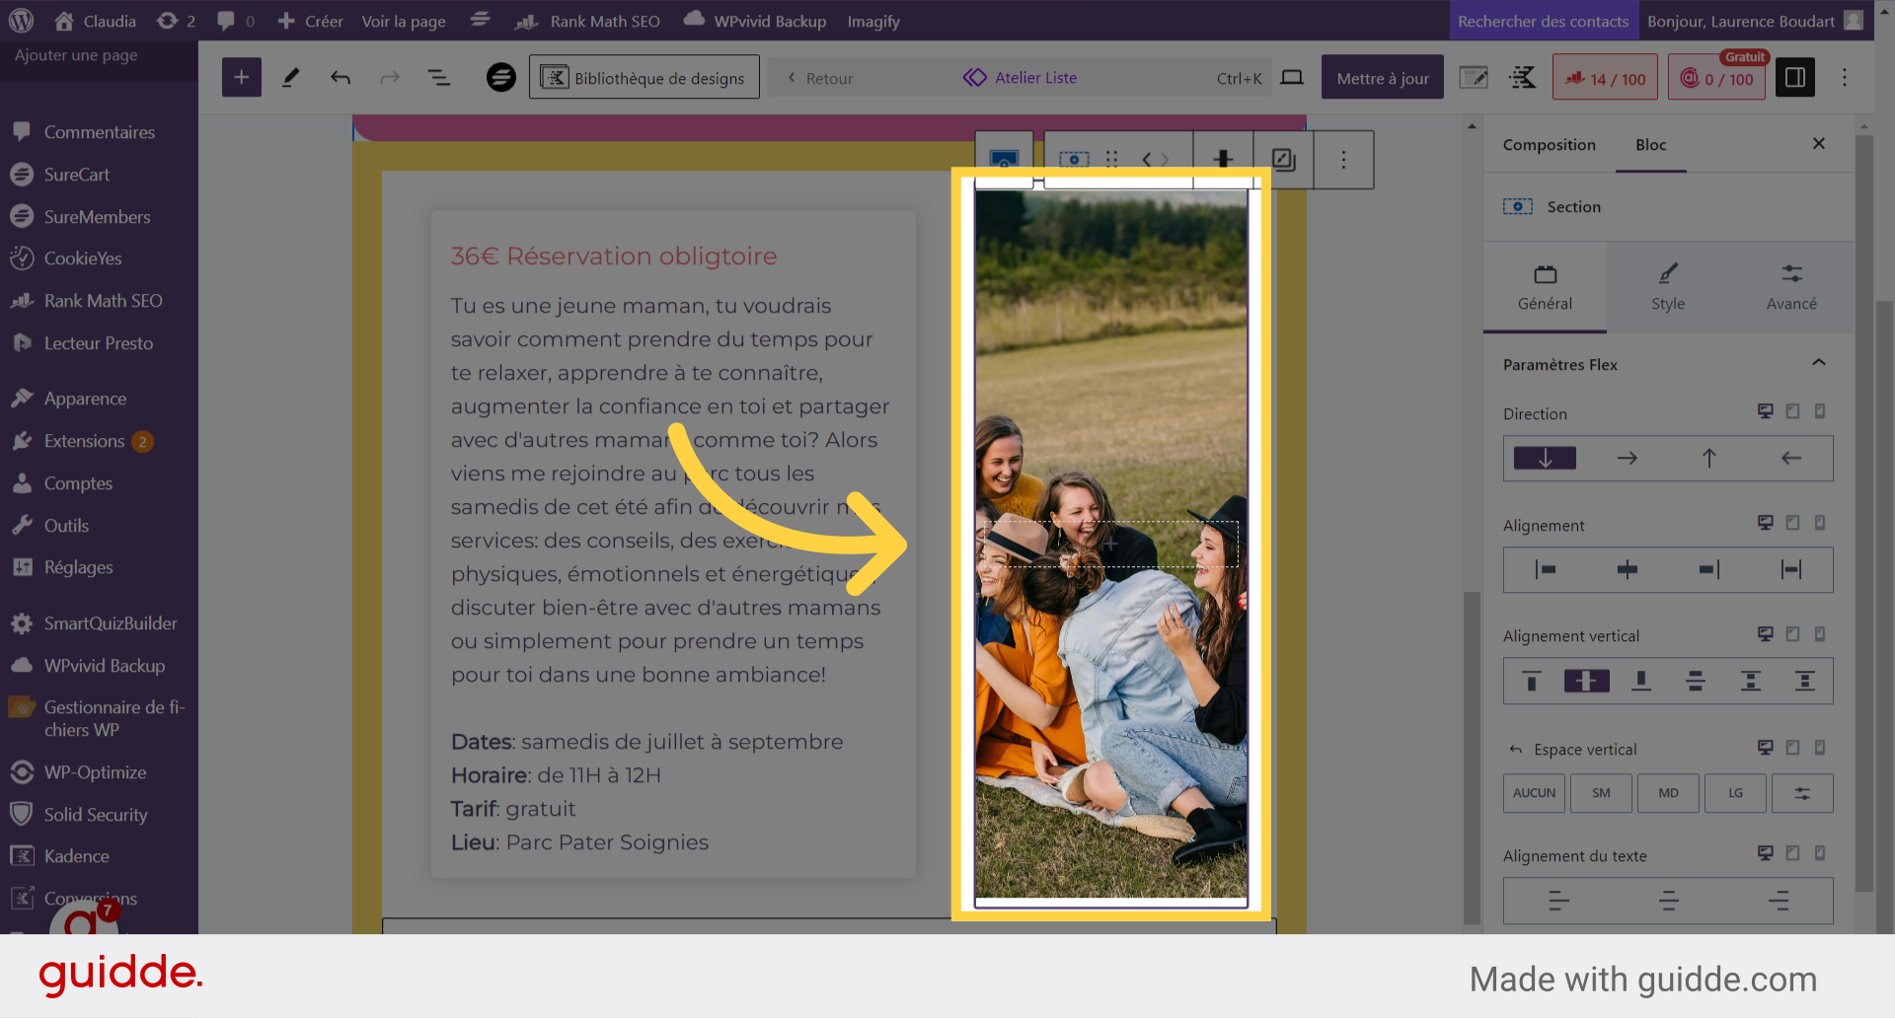Click the Rechercher des contacts field

1543,21
